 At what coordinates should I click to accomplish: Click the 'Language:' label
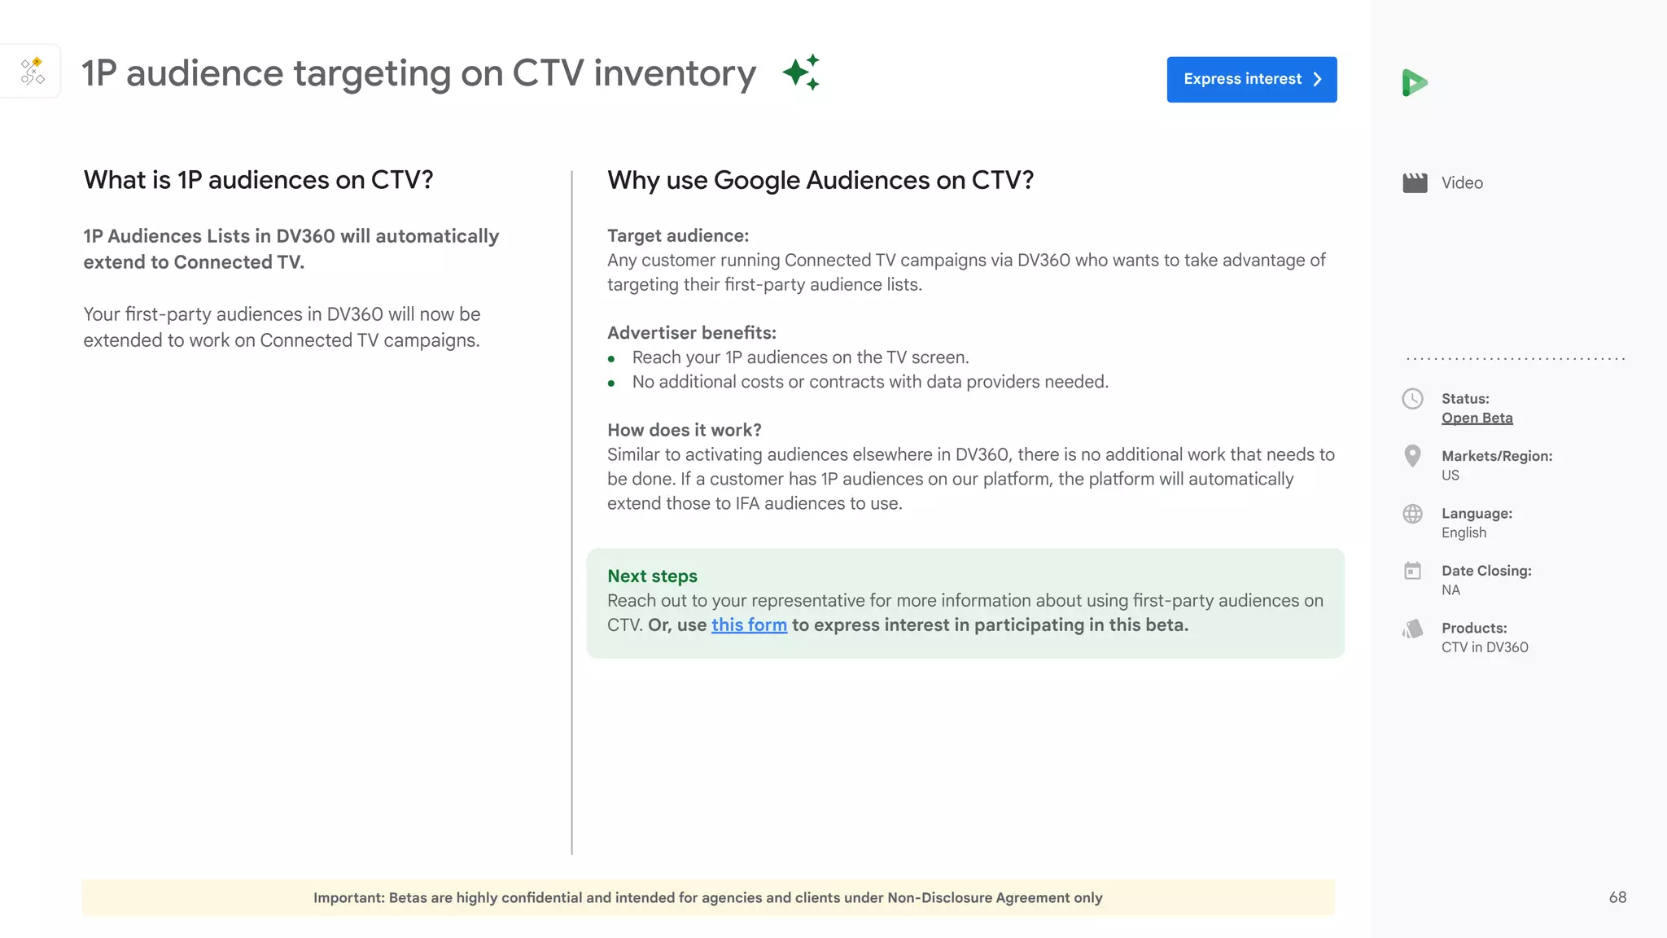1477,514
